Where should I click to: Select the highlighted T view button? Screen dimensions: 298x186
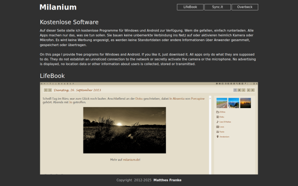click(235, 90)
